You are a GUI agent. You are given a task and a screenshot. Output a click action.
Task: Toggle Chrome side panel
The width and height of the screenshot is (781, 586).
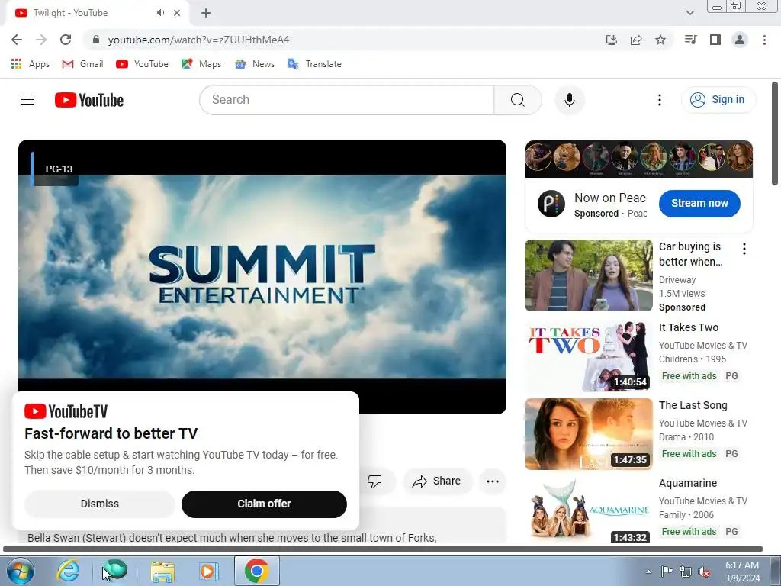click(715, 40)
